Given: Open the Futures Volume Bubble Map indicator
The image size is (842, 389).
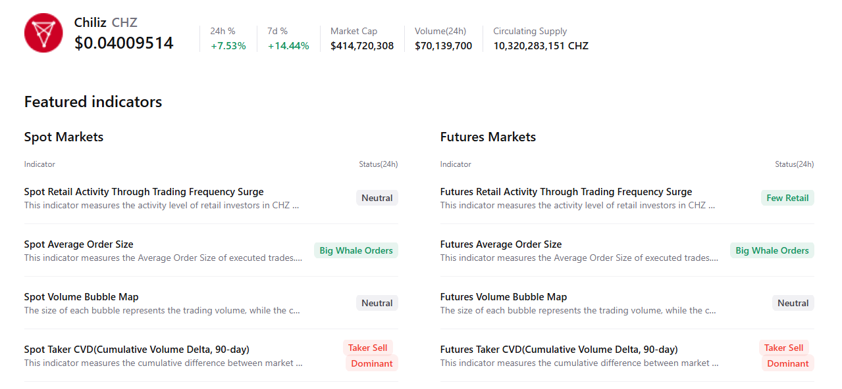Looking at the screenshot, I should click(x=503, y=297).
